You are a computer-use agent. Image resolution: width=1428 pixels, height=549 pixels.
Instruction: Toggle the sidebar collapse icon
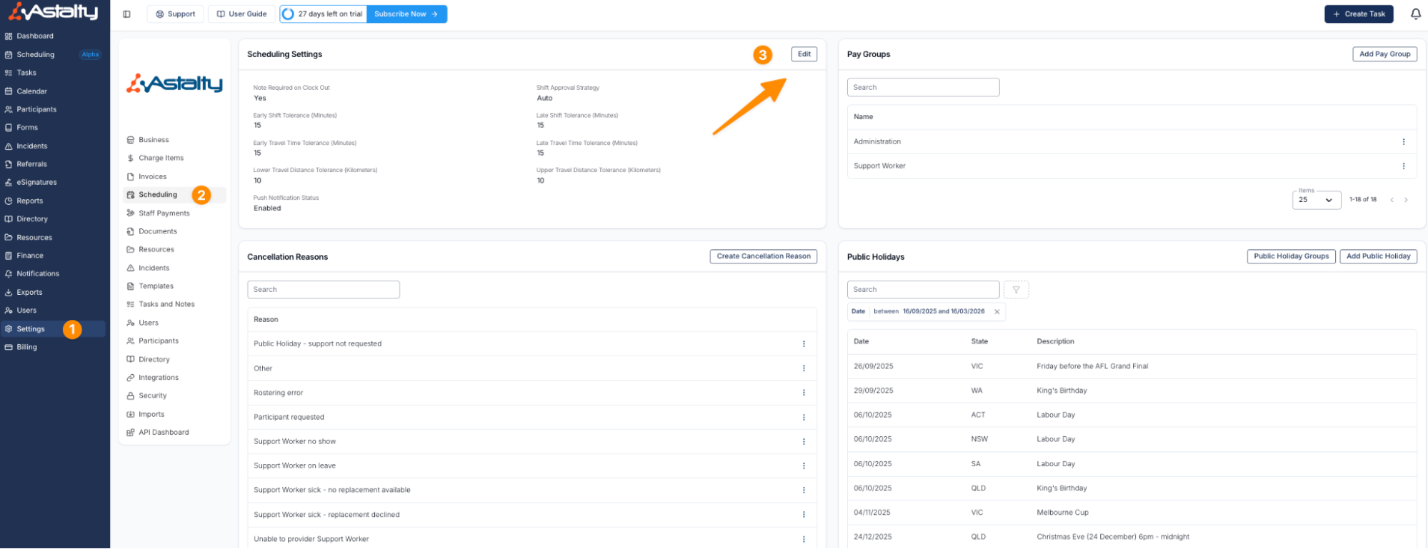tap(126, 14)
